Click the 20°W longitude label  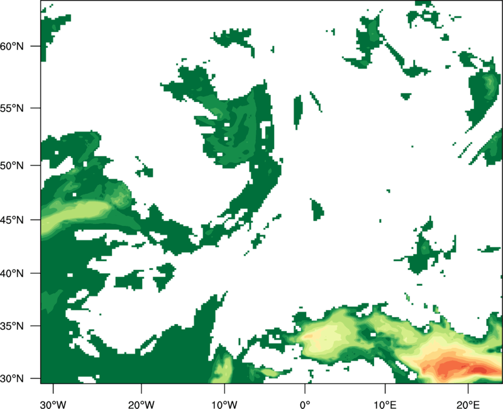141,405
